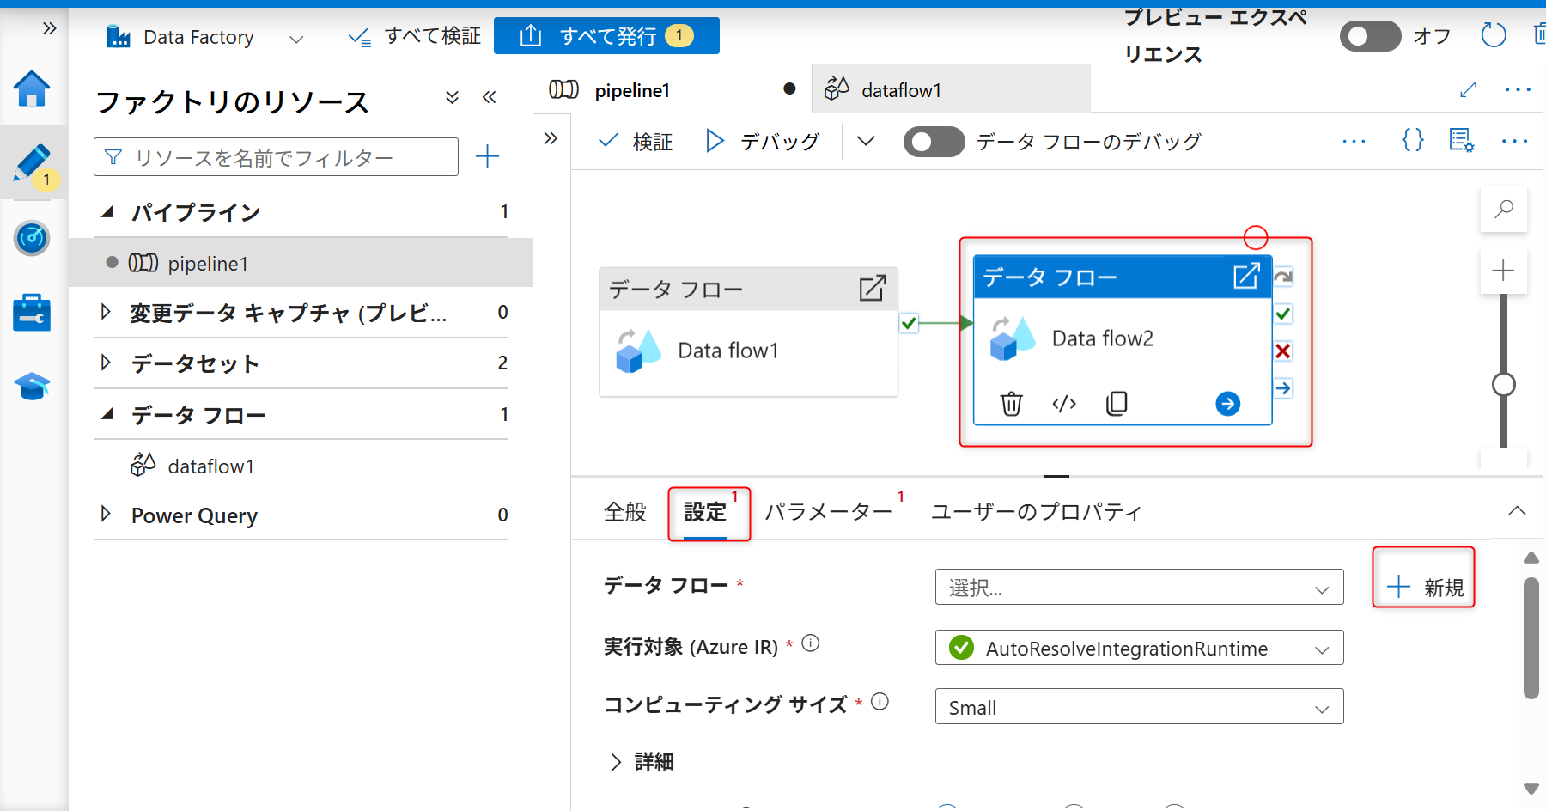This screenshot has width=1546, height=811.
Task: Expand the データセット tree section
Action: point(106,363)
